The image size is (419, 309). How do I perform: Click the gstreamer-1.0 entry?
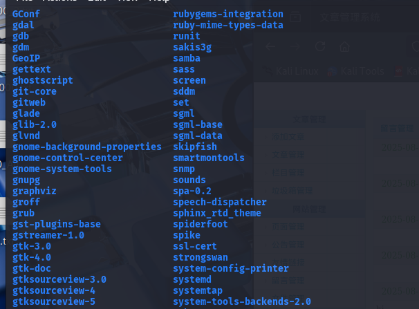pos(48,236)
